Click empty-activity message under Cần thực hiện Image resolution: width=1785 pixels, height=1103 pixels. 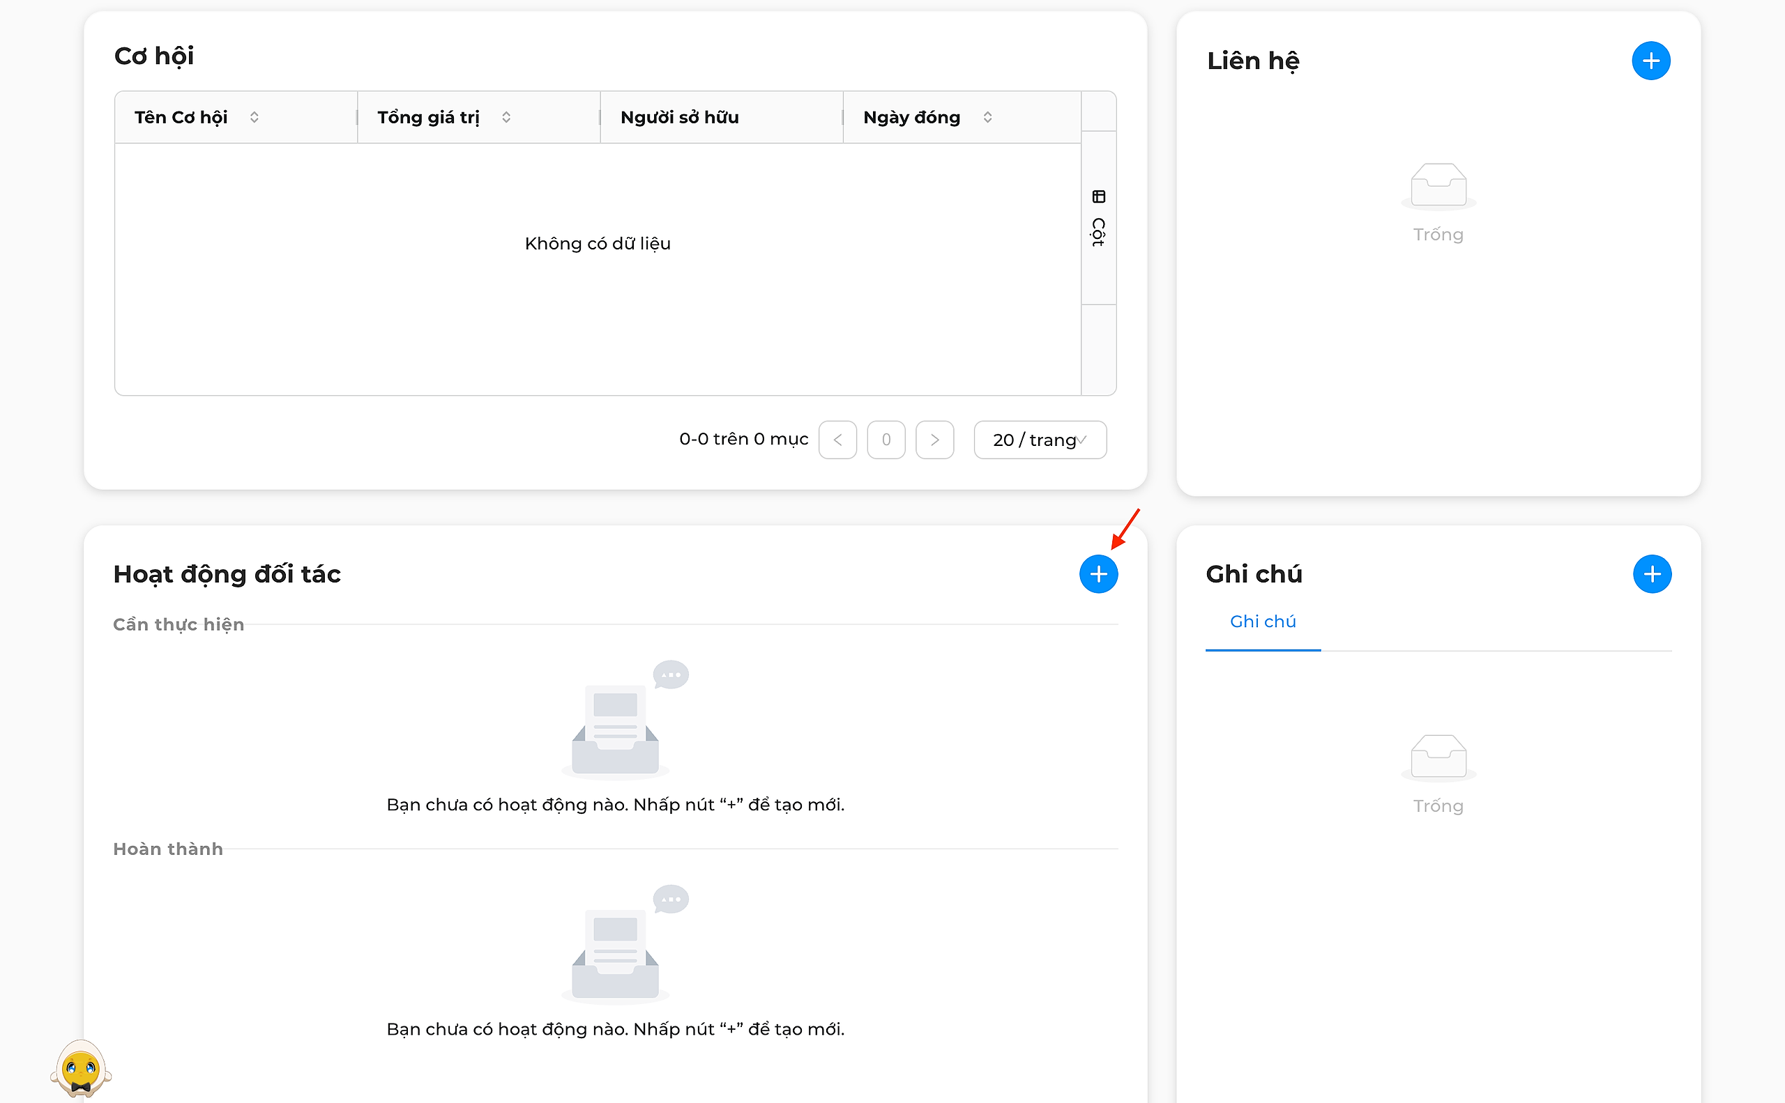(616, 805)
